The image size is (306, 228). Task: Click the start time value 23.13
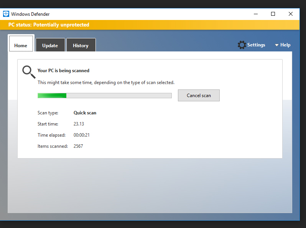click(79, 124)
